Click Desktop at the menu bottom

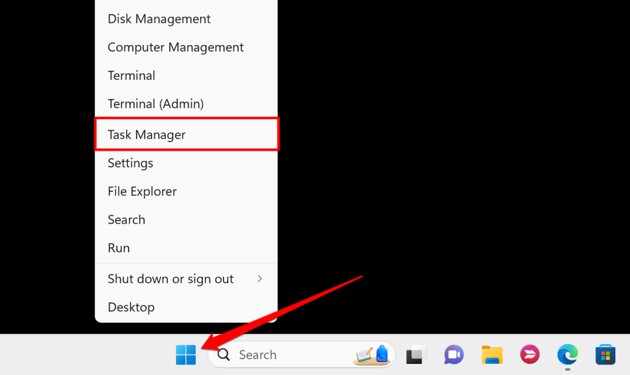click(186, 307)
